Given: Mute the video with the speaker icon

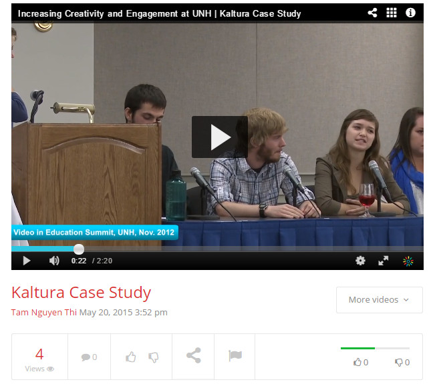Looking at the screenshot, I should pos(54,261).
